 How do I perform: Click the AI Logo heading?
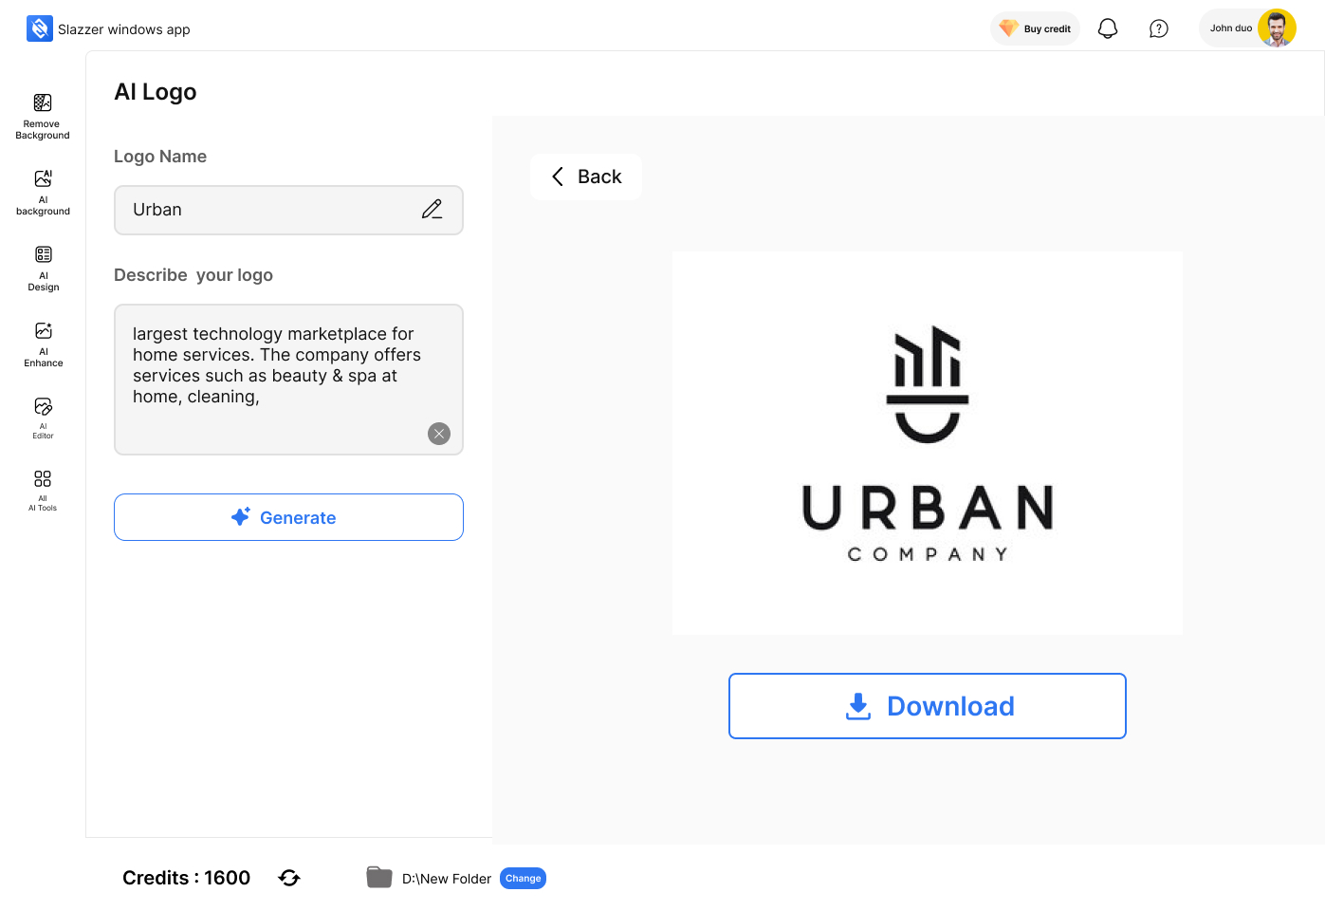[156, 92]
